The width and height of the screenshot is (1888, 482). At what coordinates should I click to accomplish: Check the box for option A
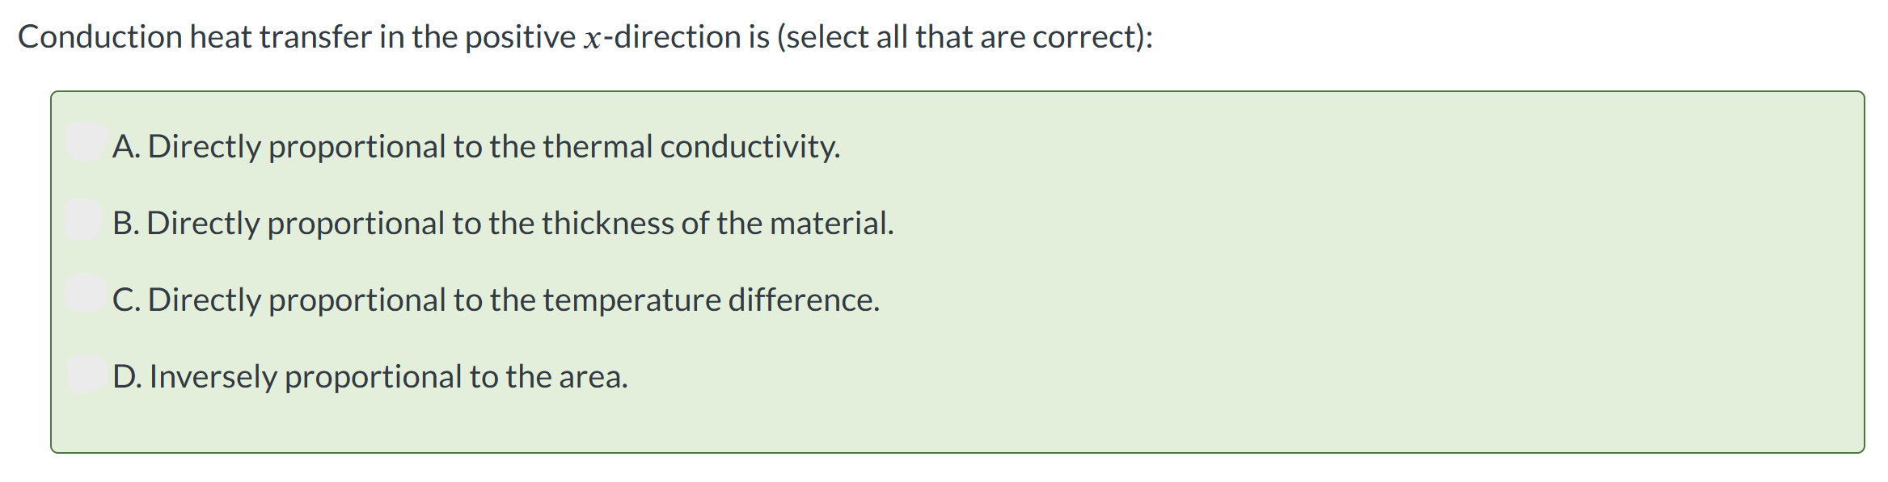(87, 142)
